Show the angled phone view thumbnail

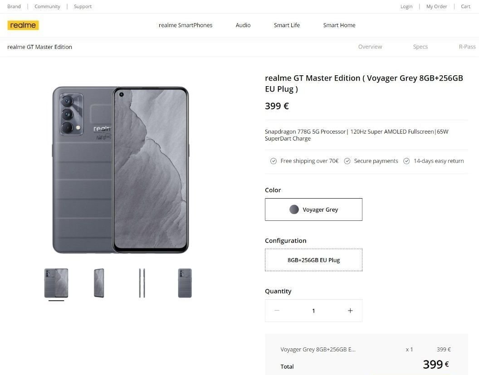click(99, 283)
